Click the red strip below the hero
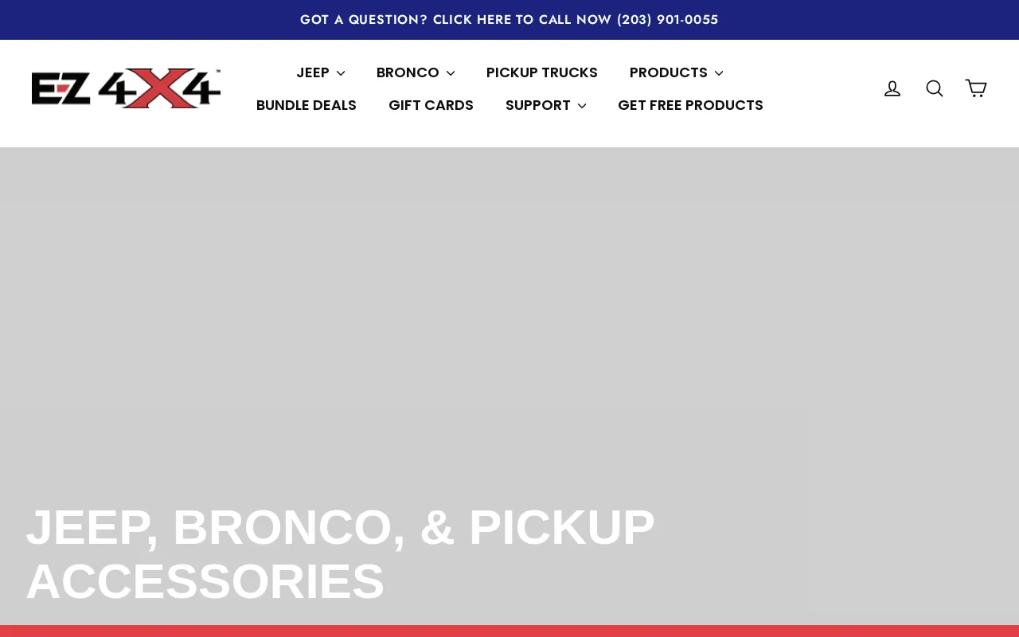This screenshot has height=637, width=1019. point(509,631)
